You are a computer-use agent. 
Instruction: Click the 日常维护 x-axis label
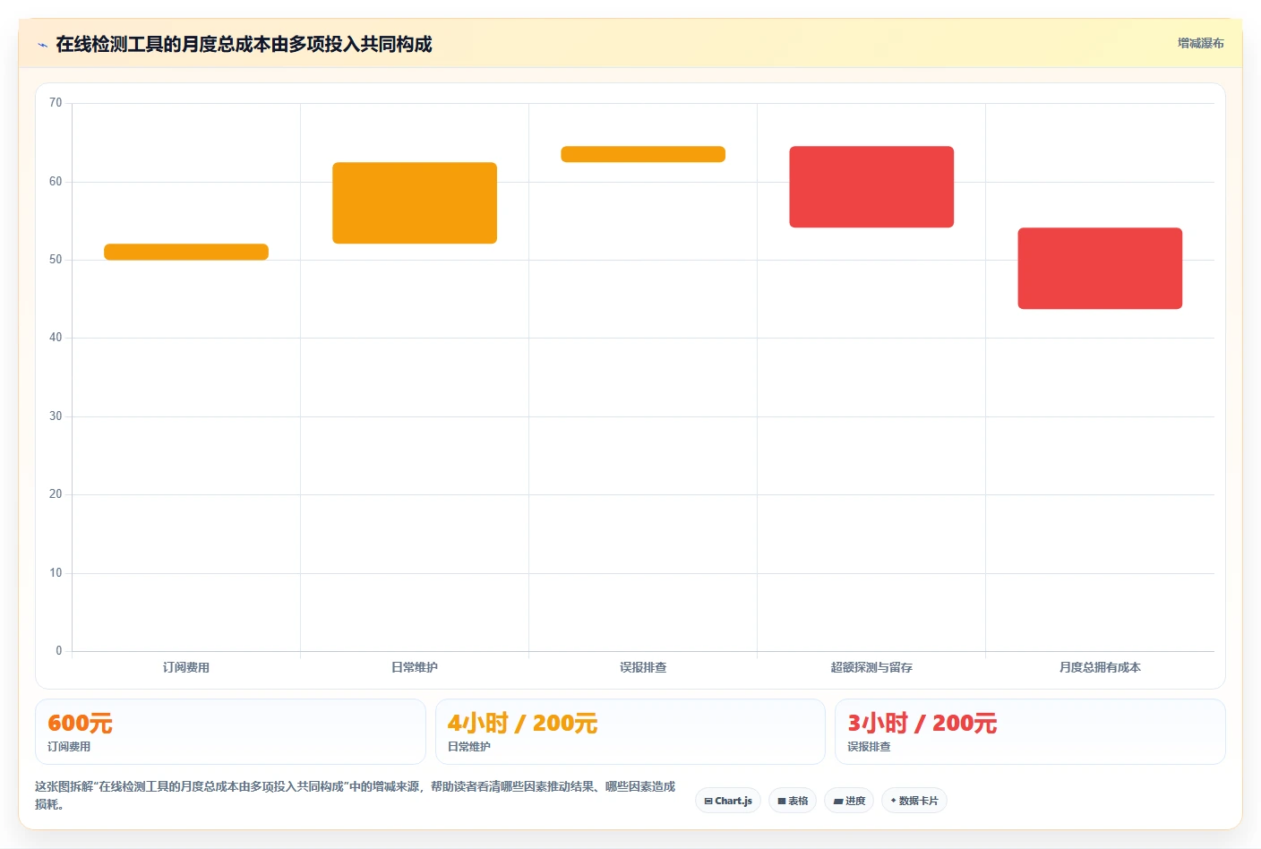tap(415, 667)
